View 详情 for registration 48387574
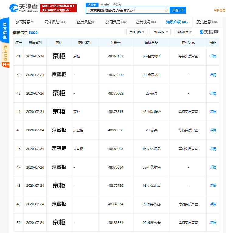 point(213,204)
